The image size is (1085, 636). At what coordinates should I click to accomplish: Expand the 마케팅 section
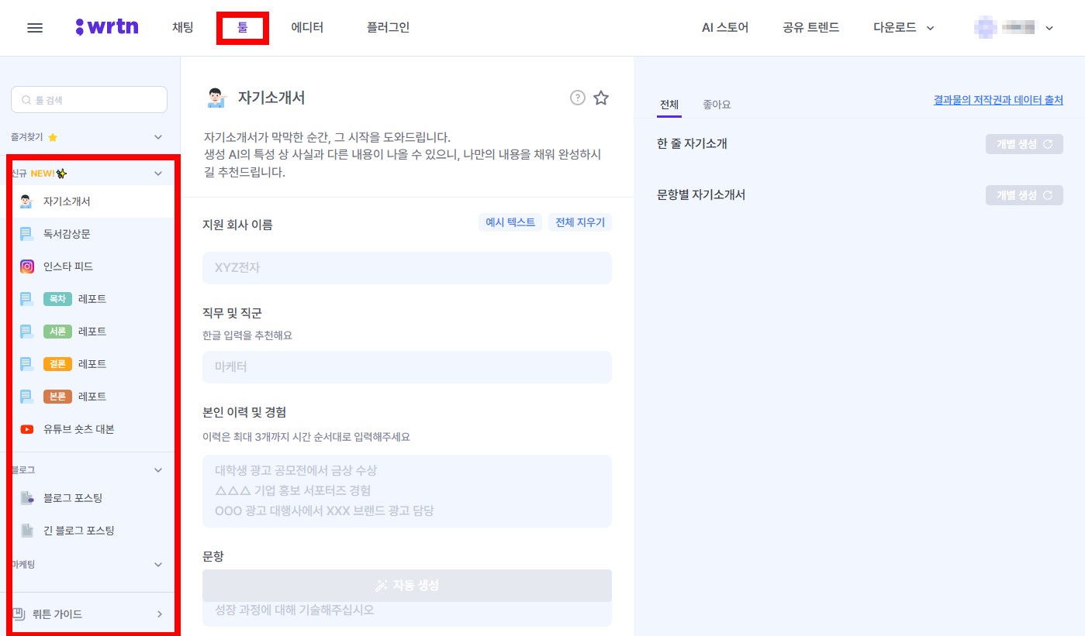(x=158, y=564)
